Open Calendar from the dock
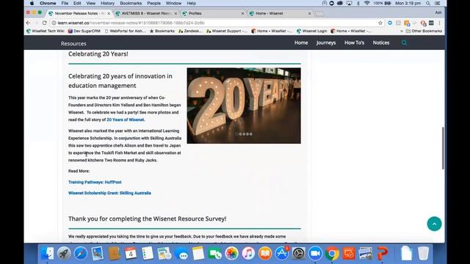 [x=131, y=253]
